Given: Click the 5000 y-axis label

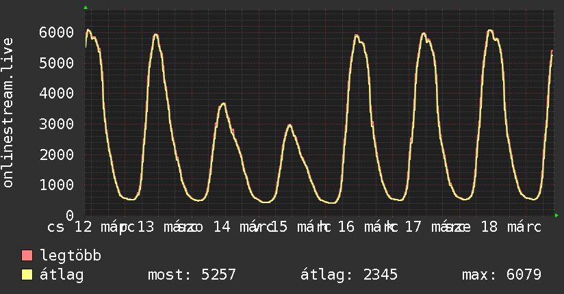Looking at the screenshot, I should [x=57, y=63].
